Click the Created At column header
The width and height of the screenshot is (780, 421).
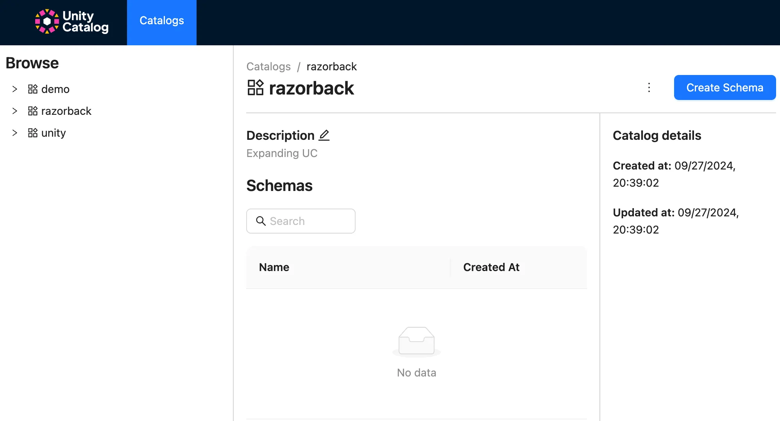click(x=491, y=268)
